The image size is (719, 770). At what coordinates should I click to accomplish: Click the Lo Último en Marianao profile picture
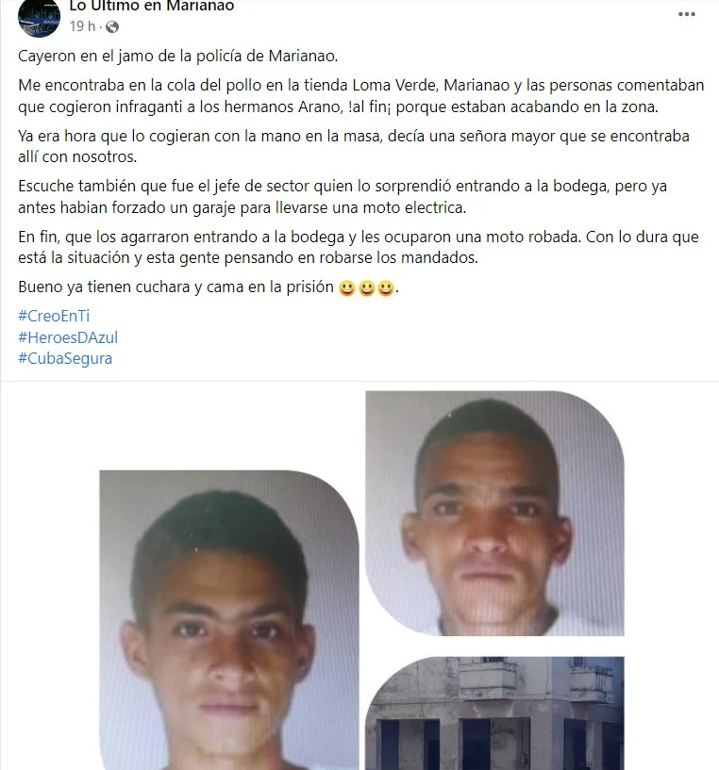click(x=39, y=17)
